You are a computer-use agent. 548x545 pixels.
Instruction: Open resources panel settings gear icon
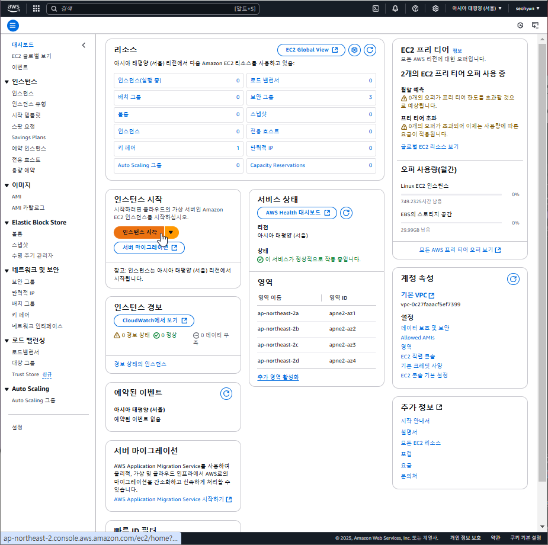pos(354,50)
